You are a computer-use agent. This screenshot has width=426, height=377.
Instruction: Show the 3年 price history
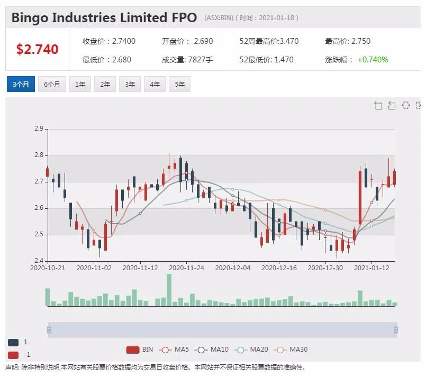click(x=130, y=84)
